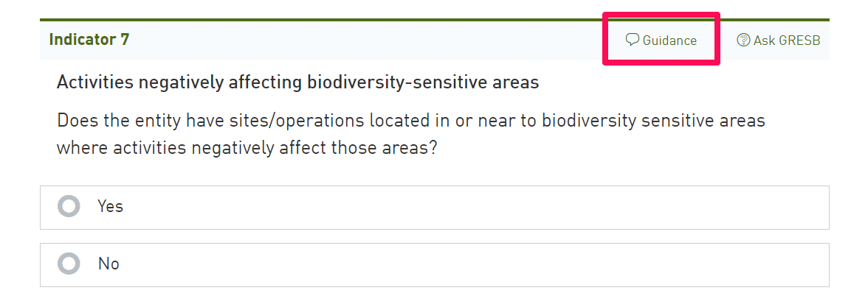Click the green line above Indicator 7
851x293 pixels.
pos(434,20)
